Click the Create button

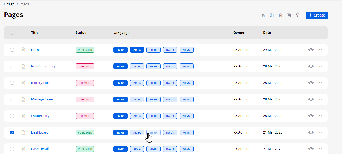pyautogui.click(x=316, y=15)
